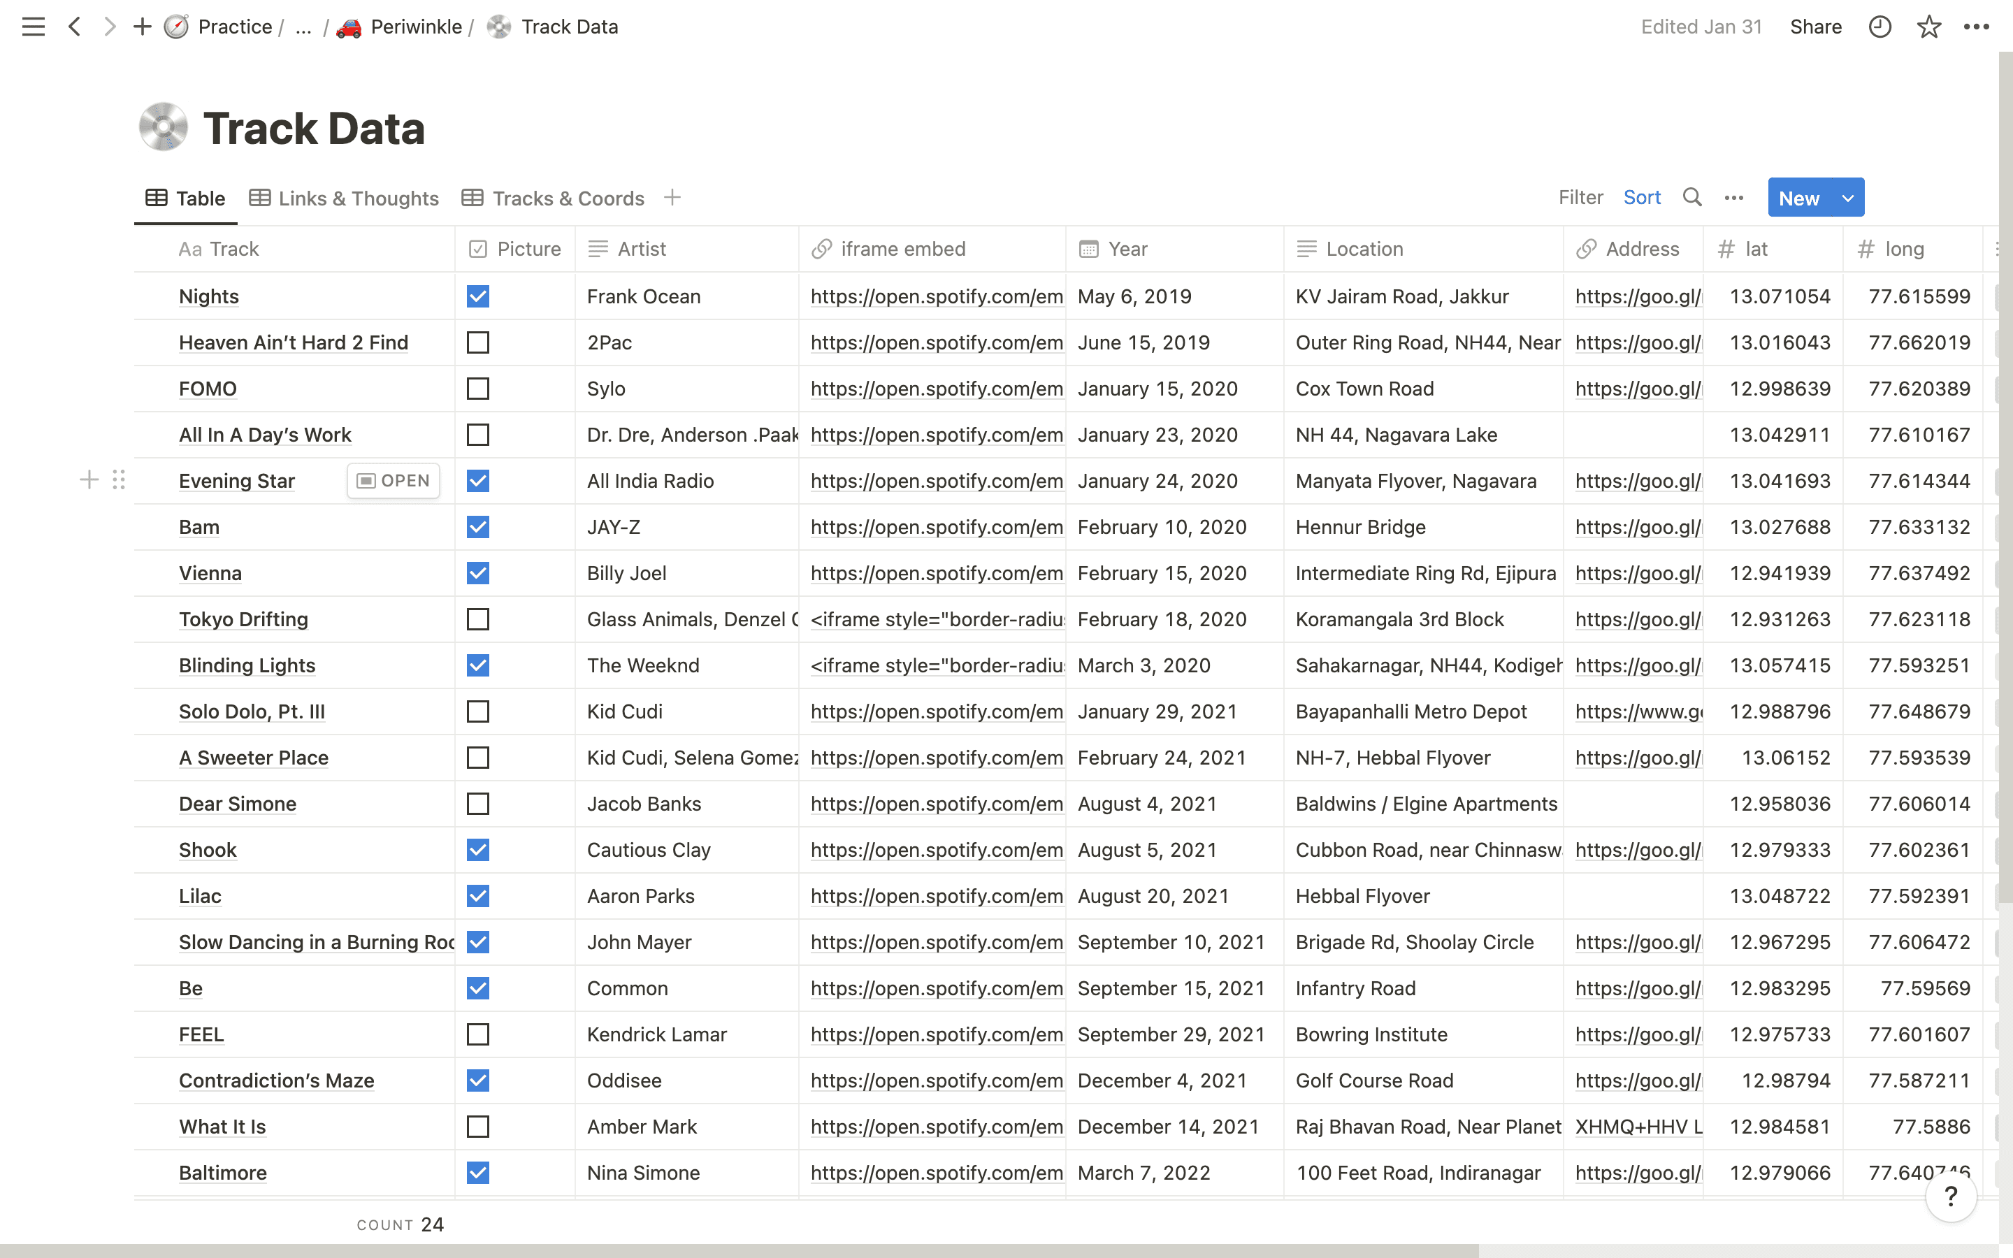The width and height of the screenshot is (2013, 1258).
Task: Open the page options three-dot menu
Action: 1977,27
